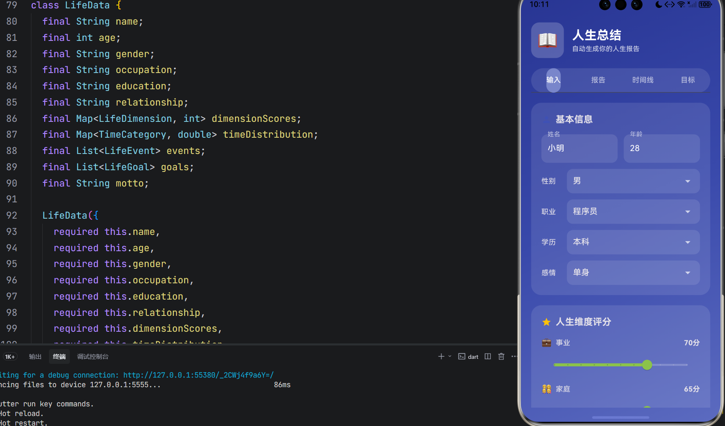
Task: Open the debug connection URL link
Action: 198,375
